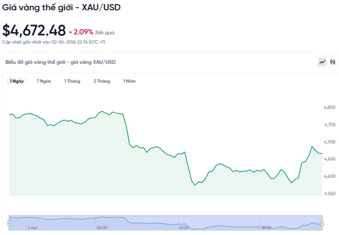This screenshot has width=339, height=235.
Task: Click the left handle of range navigator
Action: (9, 223)
